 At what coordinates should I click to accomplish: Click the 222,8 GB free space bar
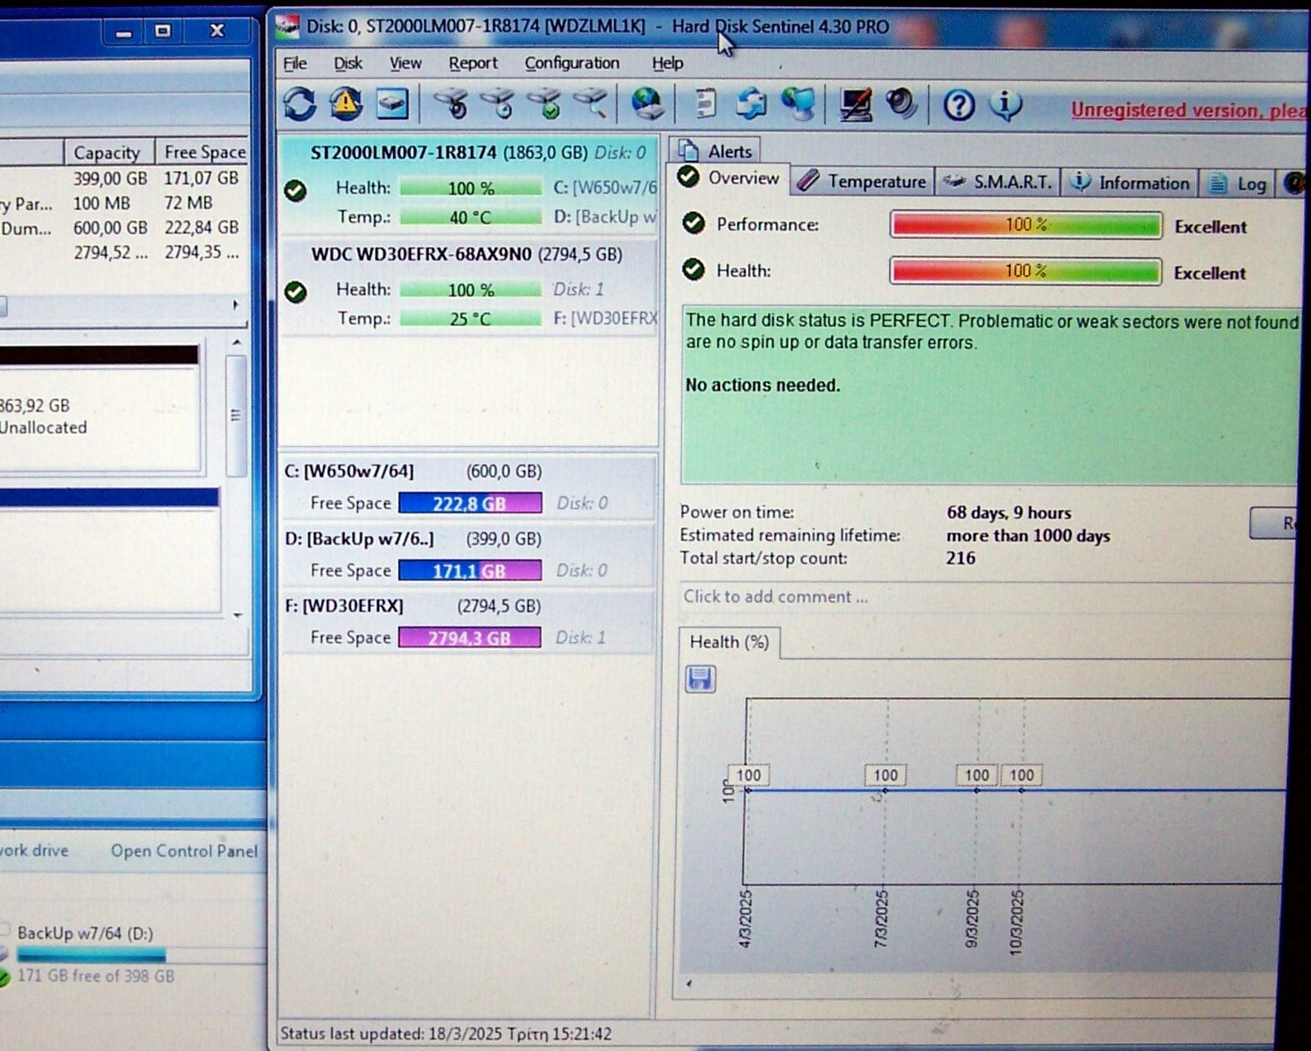(x=470, y=503)
